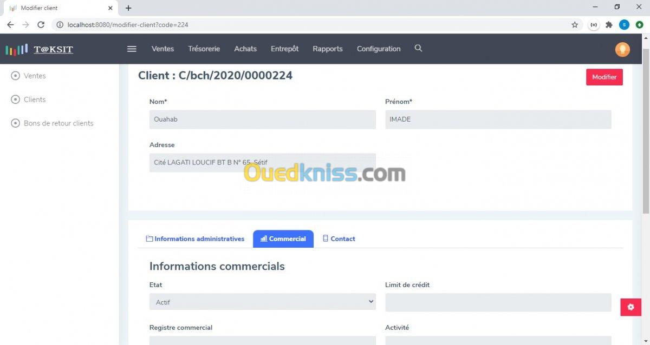Image resolution: width=650 pixels, height=345 pixels.
Task: Open the red settings gear panel
Action: pos(630,307)
